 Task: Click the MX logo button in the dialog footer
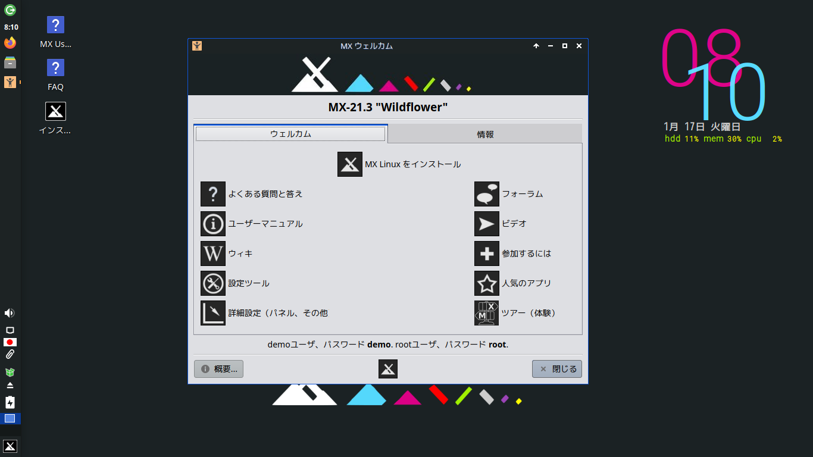pos(388,369)
